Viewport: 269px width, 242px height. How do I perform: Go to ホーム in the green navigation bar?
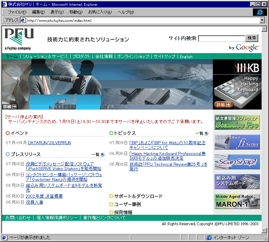(12, 56)
